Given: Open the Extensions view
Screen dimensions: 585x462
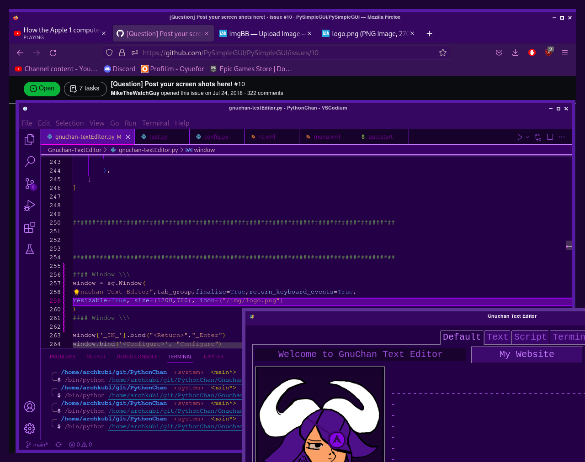Looking at the screenshot, I should tap(30, 227).
